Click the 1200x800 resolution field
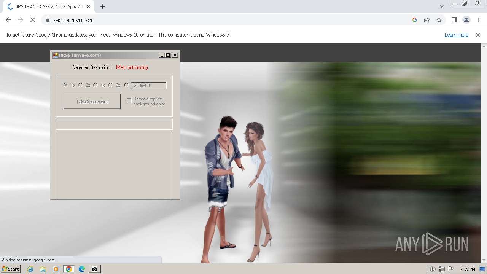 (x=148, y=86)
